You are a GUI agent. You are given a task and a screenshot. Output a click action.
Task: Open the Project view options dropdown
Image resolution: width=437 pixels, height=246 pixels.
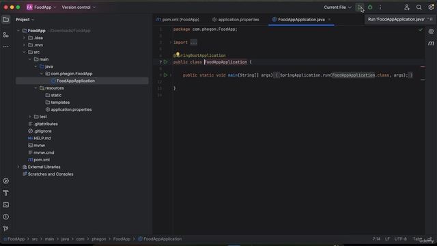coord(25,20)
